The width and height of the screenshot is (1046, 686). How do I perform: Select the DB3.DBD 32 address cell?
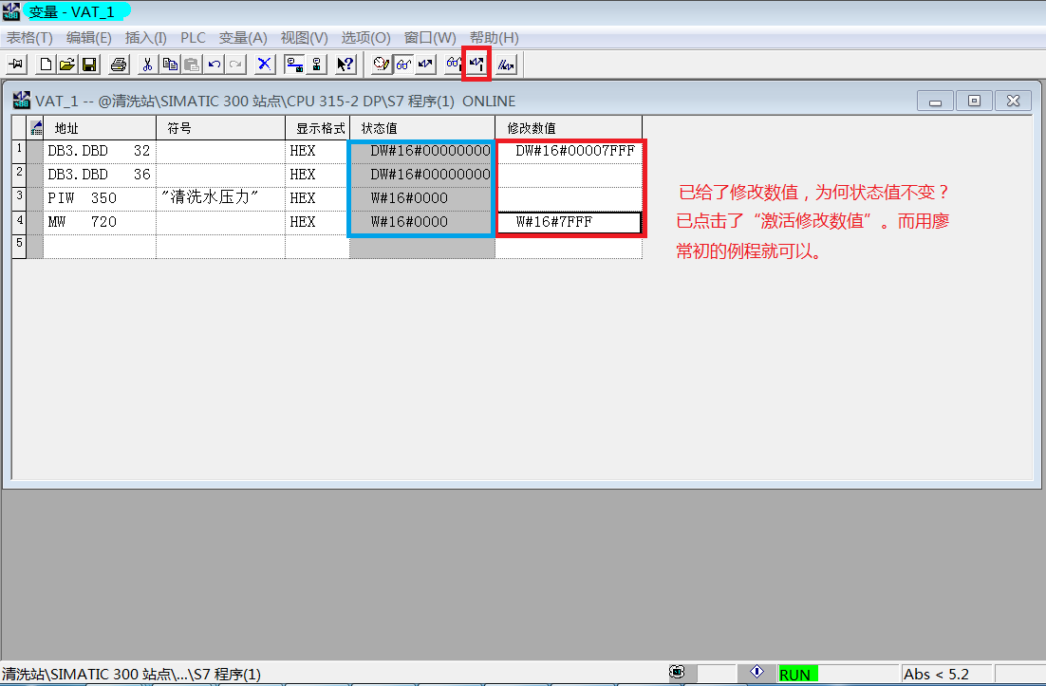coord(100,151)
